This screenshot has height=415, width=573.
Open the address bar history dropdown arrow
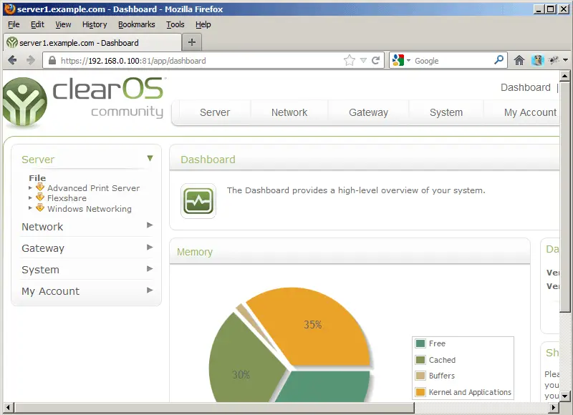pos(363,61)
